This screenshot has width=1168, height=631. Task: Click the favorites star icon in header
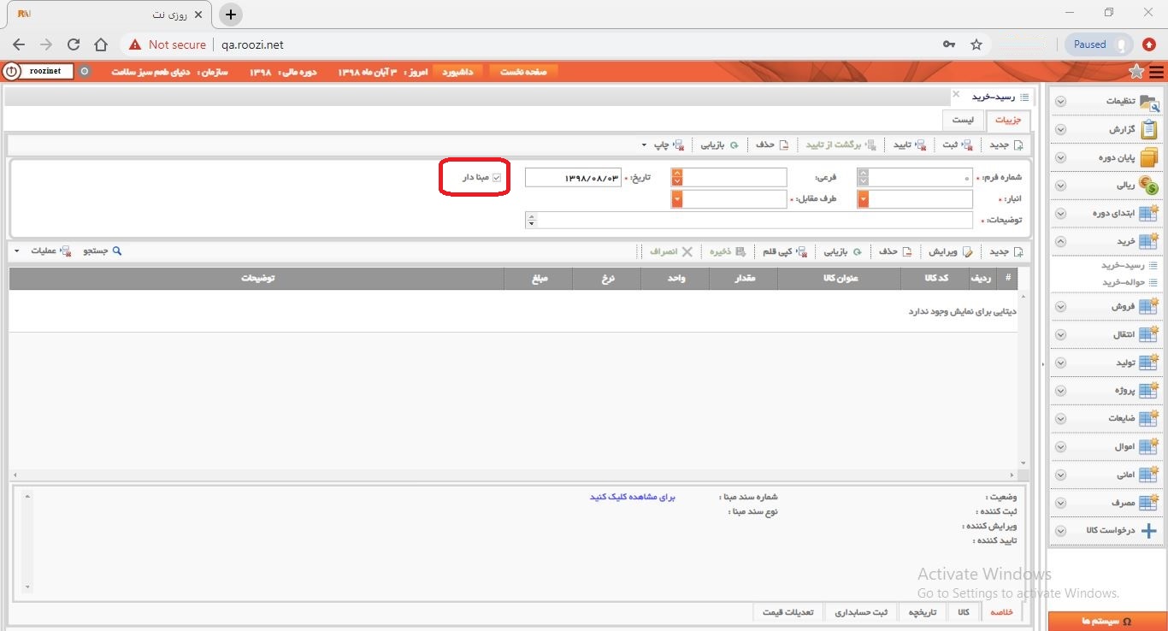point(1136,72)
